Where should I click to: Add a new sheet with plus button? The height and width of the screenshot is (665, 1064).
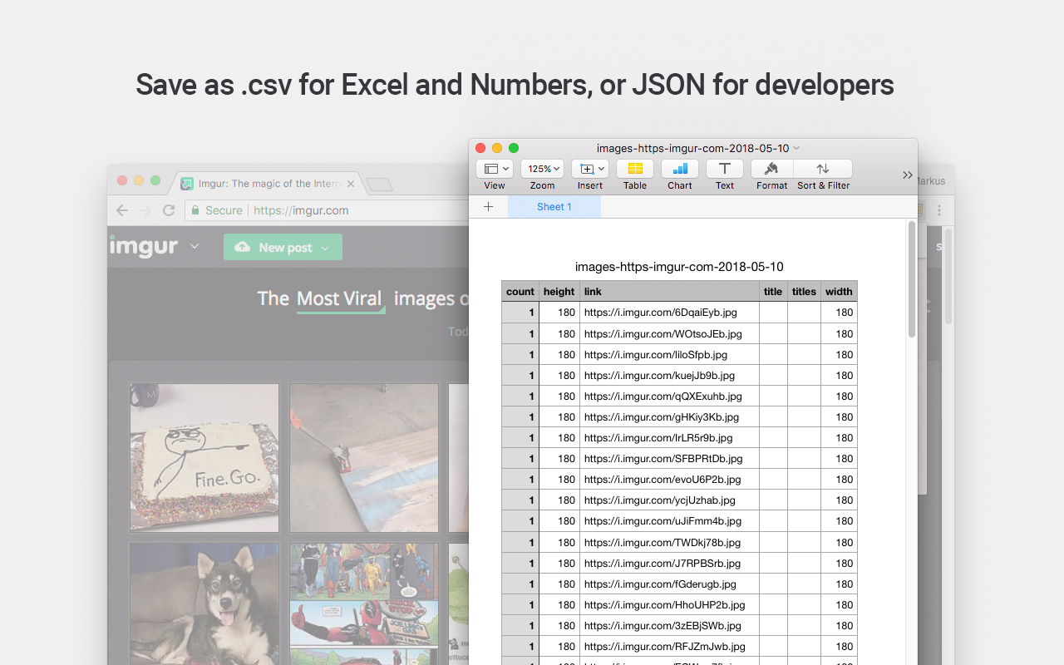(488, 207)
